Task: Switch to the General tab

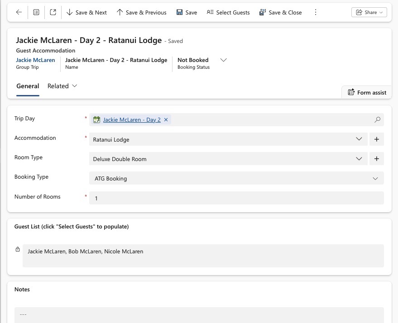Action: click(x=28, y=86)
